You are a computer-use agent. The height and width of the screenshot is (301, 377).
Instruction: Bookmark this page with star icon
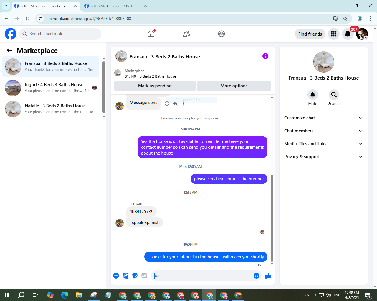345,19
